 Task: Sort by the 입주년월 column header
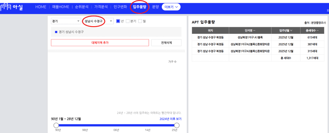(x=286, y=30)
